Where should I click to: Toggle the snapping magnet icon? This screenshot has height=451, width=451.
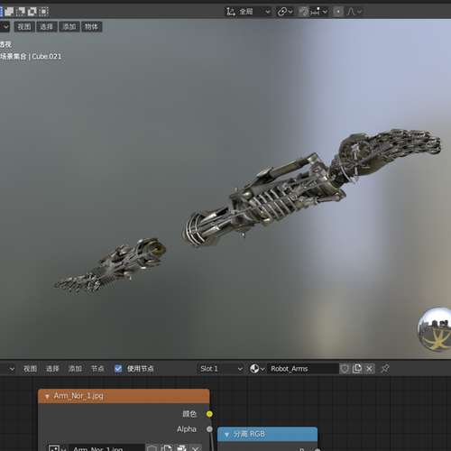tap(304, 12)
